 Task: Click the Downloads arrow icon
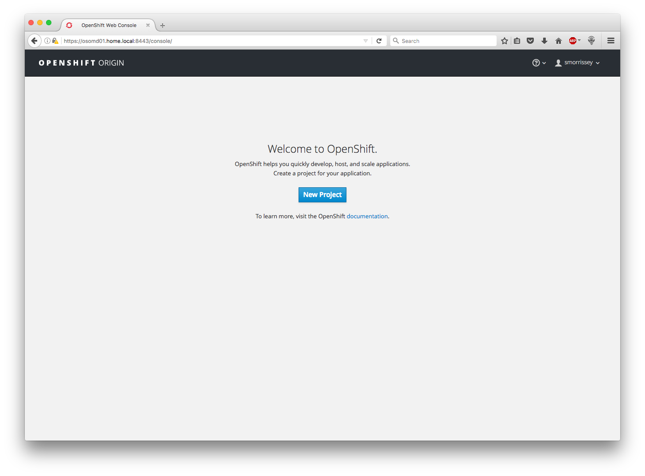544,40
